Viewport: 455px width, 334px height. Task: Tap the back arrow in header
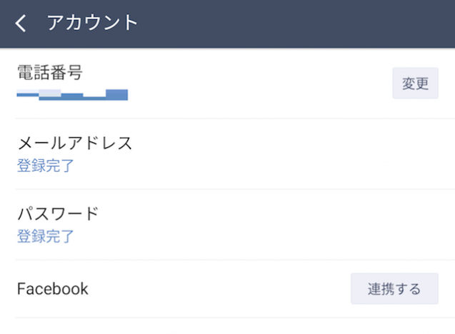pyautogui.click(x=21, y=24)
